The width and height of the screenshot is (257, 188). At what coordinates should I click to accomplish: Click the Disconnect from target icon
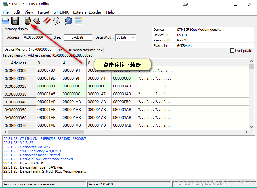click(x=37, y=21)
